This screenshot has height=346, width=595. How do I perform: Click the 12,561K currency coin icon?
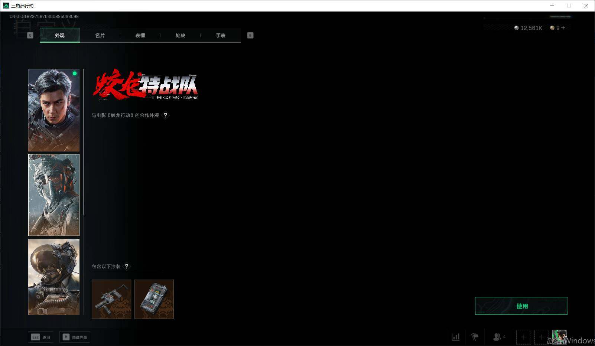click(x=516, y=28)
